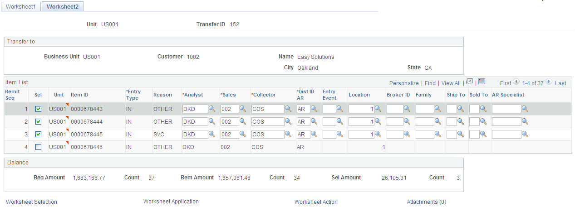This screenshot has height=207, width=575.
Task: Click the Item ID column header
Action: click(79, 95)
